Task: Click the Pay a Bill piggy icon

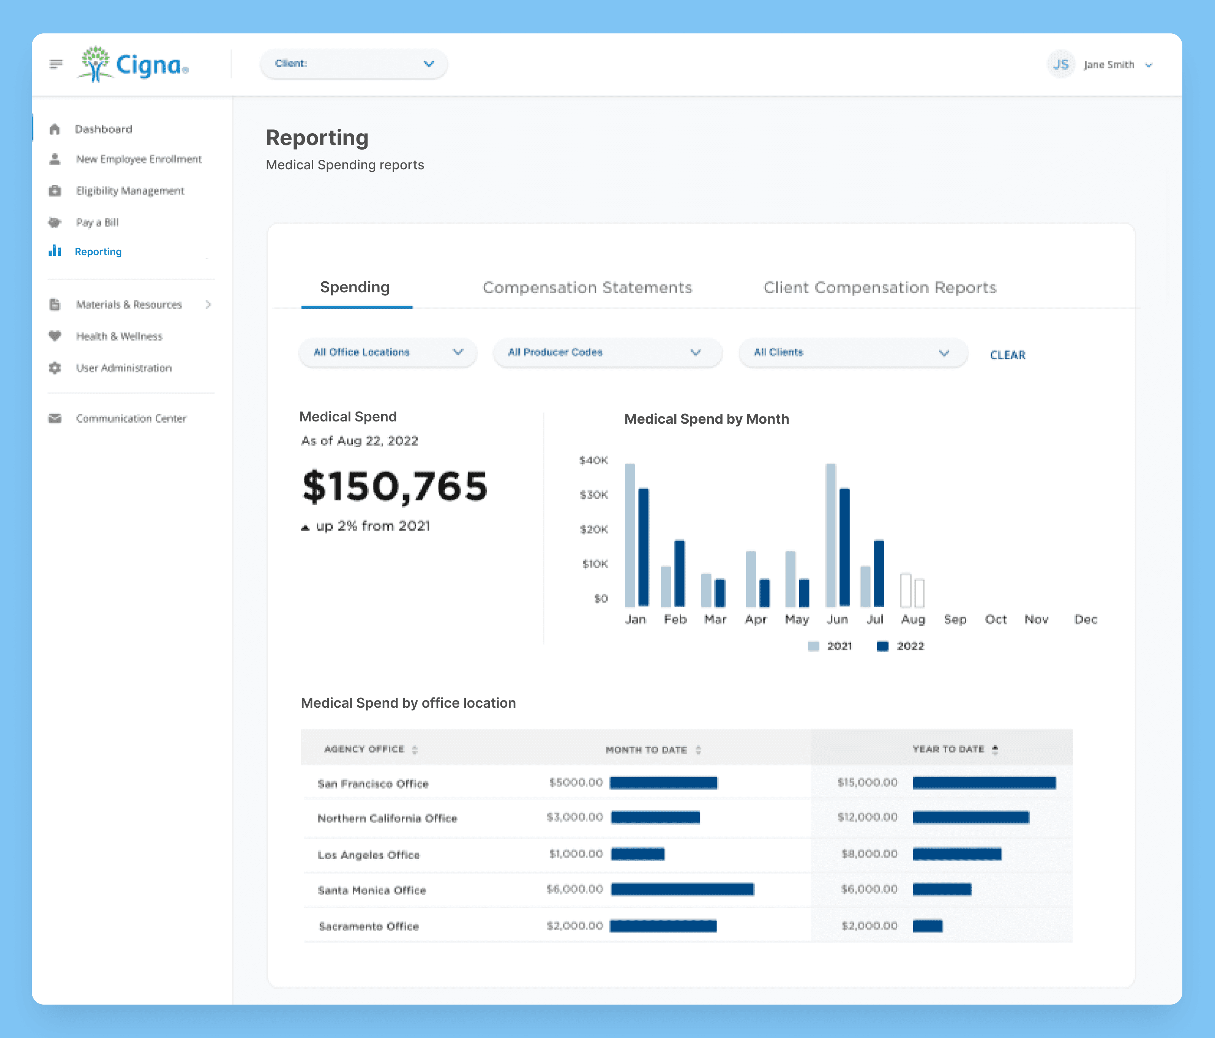Action: click(55, 222)
